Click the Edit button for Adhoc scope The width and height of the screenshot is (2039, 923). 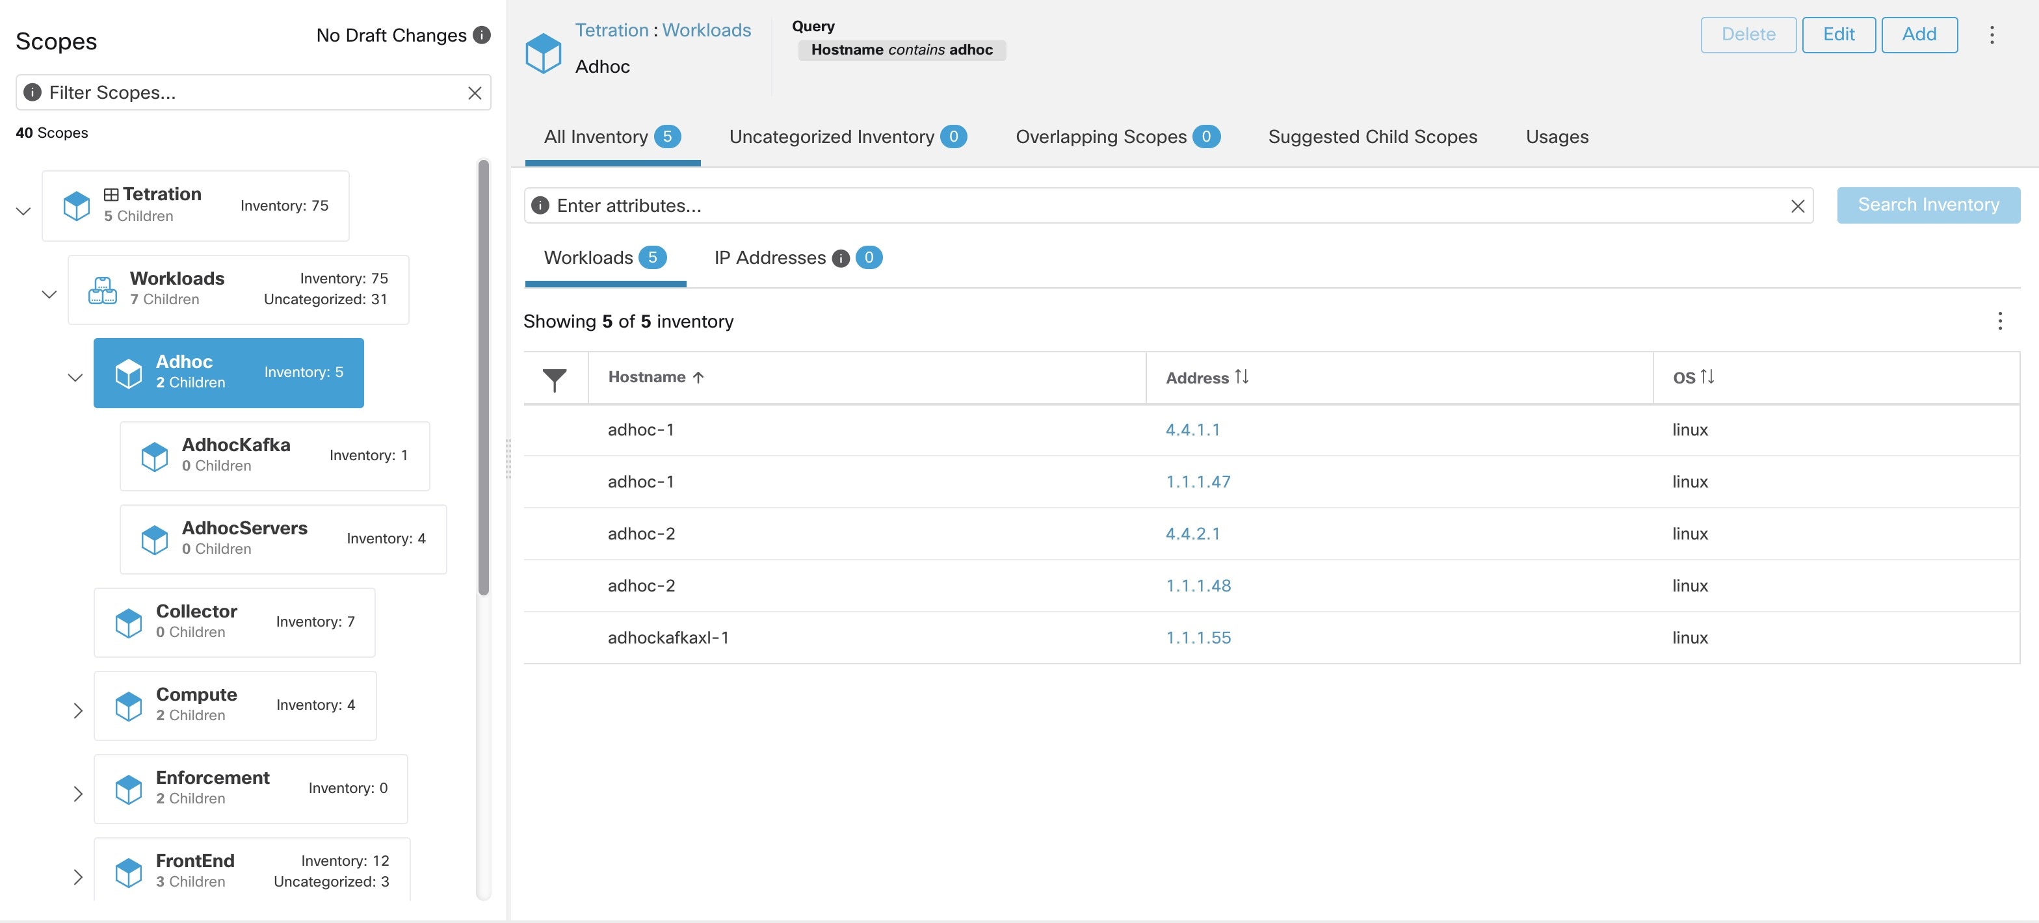[x=1837, y=34]
